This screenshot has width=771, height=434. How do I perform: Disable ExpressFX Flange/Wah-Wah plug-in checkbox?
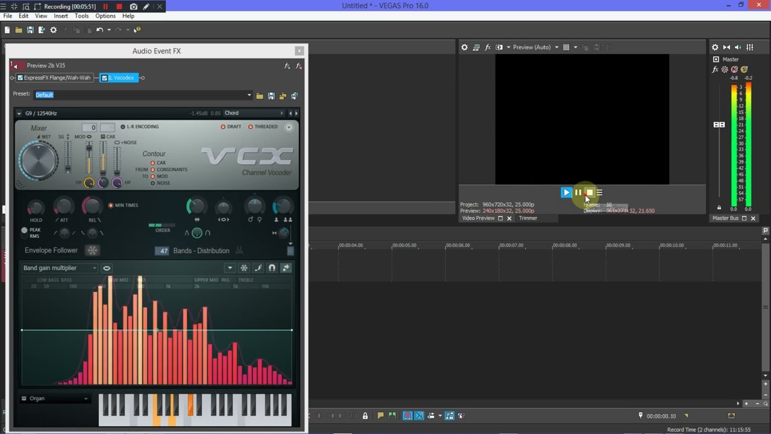tap(20, 78)
